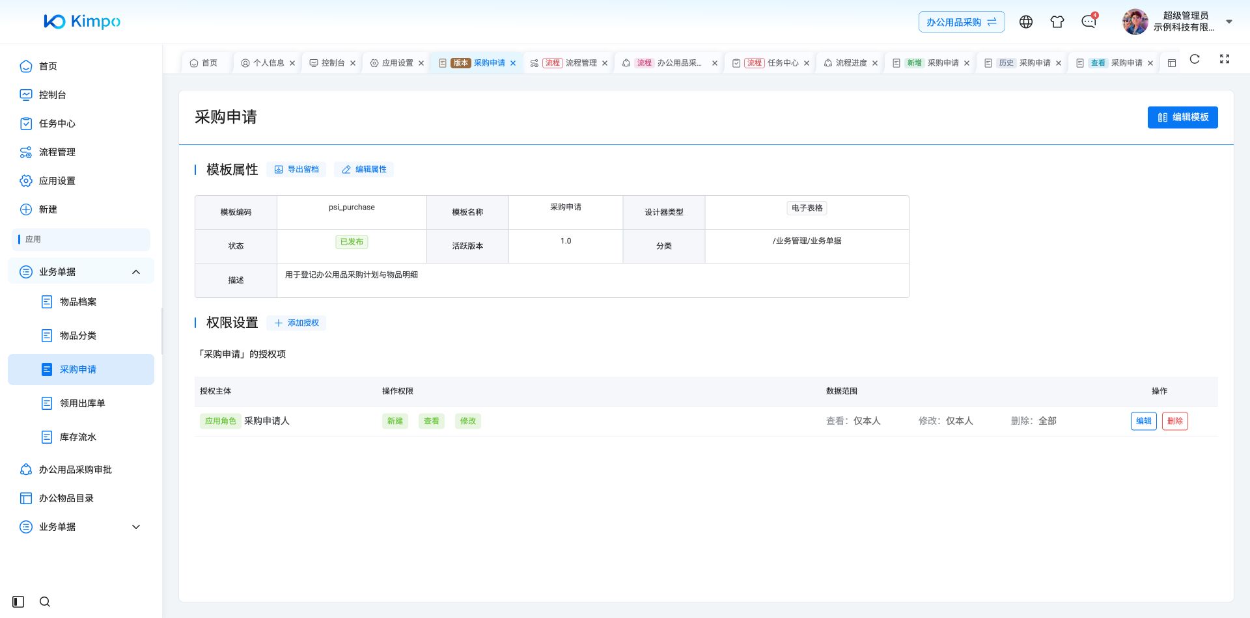Switch to the 新增 采购申请 tab
The width and height of the screenshot is (1250, 618).
[x=931, y=63]
